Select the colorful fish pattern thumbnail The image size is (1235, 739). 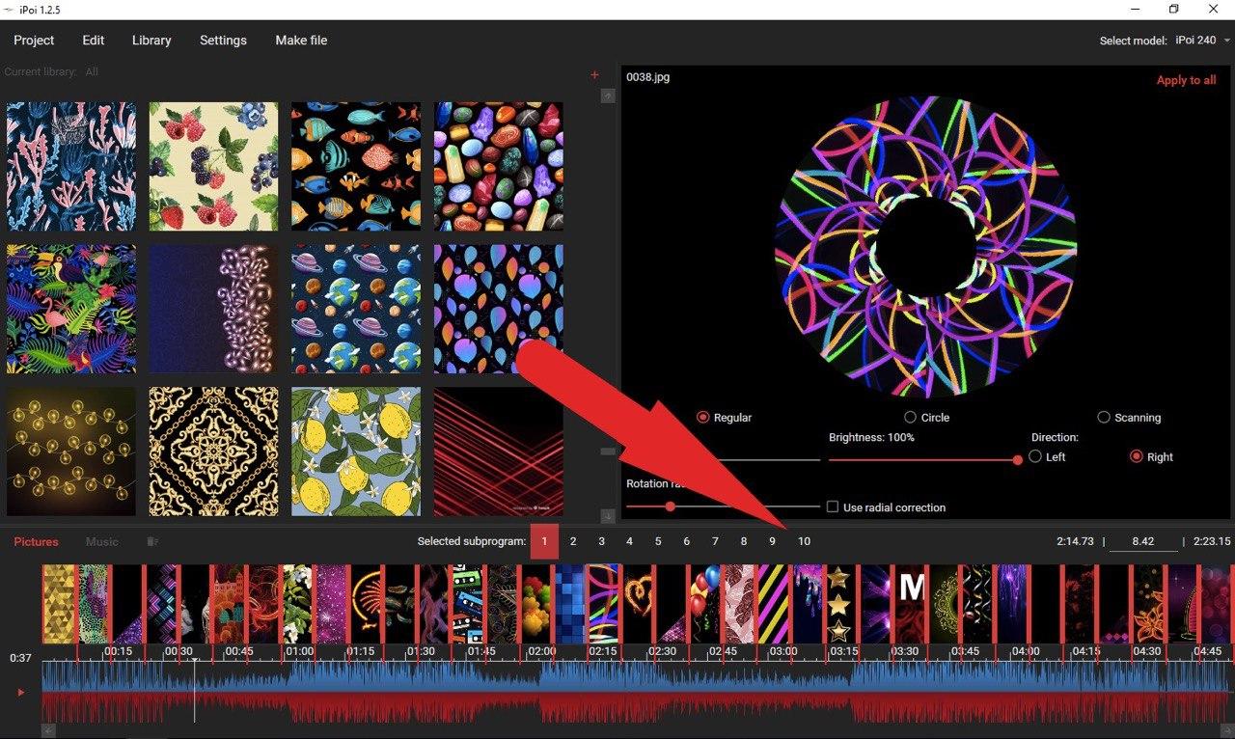click(356, 166)
